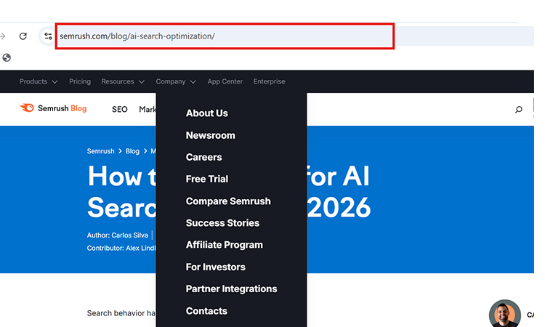Open Contacts in the Company menu
The width and height of the screenshot is (545, 327).
206,311
